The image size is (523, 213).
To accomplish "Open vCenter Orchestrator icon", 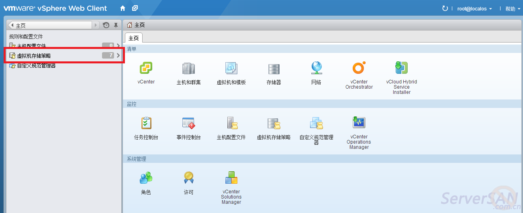I will coord(359,68).
